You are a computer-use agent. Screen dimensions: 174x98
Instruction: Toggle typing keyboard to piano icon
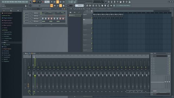click(52, 5)
